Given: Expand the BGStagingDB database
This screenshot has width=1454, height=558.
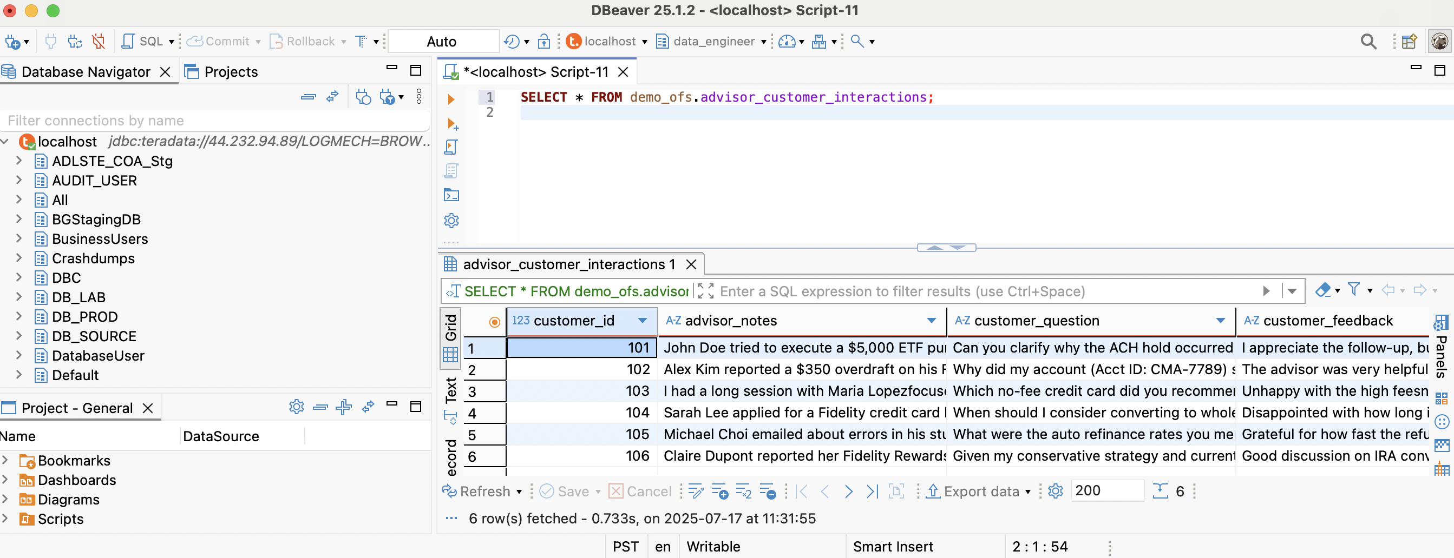Looking at the screenshot, I should tap(18, 220).
